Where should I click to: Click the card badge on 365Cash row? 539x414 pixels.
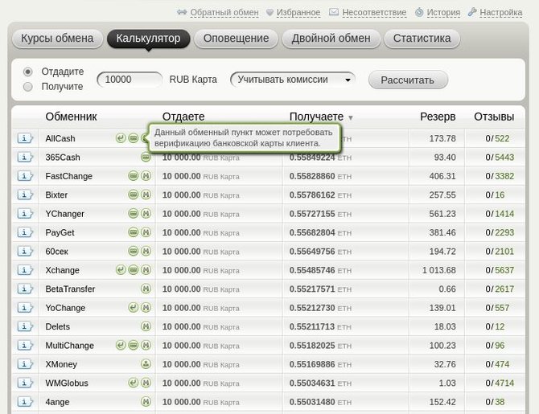146,158
